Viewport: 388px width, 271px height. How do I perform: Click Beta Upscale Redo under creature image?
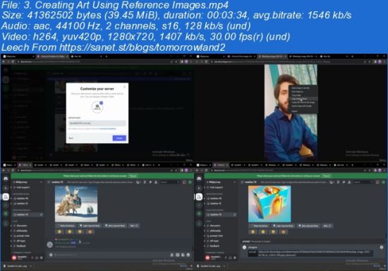point(115,226)
